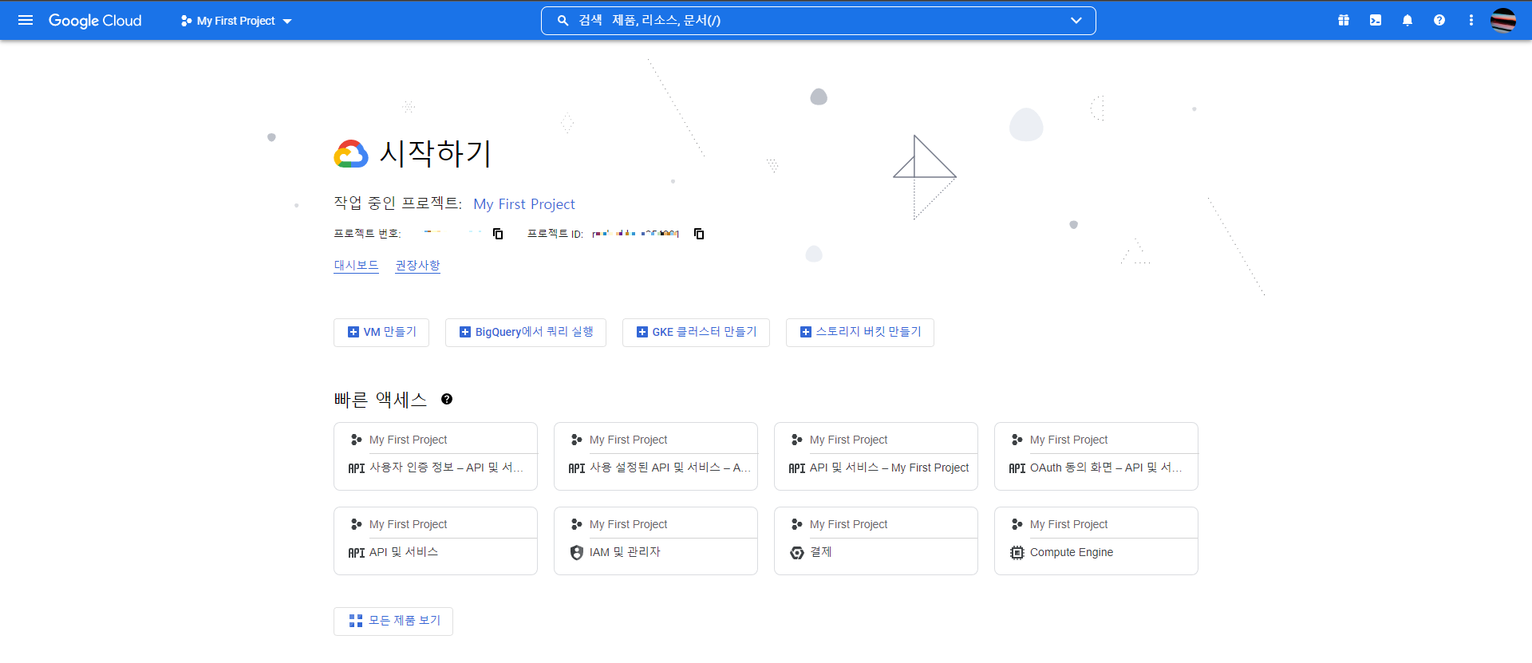Screen dimensions: 1532x663
Task: Copy the project ID
Action: click(x=699, y=234)
